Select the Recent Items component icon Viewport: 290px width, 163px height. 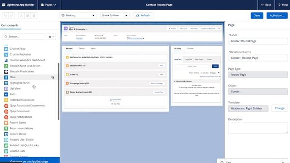click(x=6, y=123)
